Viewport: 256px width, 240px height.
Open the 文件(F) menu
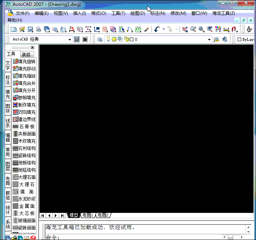(x=22, y=13)
